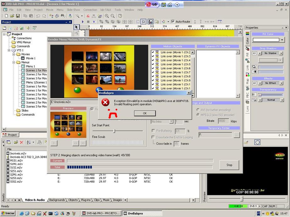Select Movie 1 in the project tree
The image size is (290, 217).
(31, 58)
